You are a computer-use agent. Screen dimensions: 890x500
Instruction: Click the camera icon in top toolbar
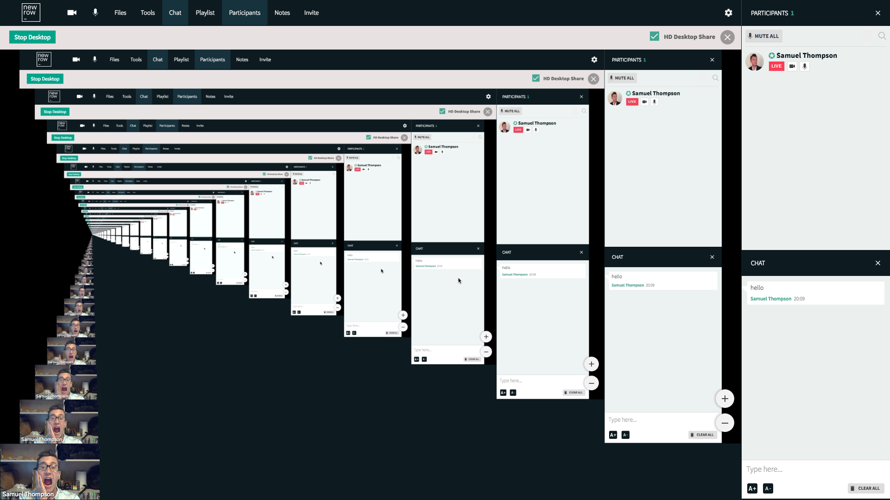click(72, 13)
